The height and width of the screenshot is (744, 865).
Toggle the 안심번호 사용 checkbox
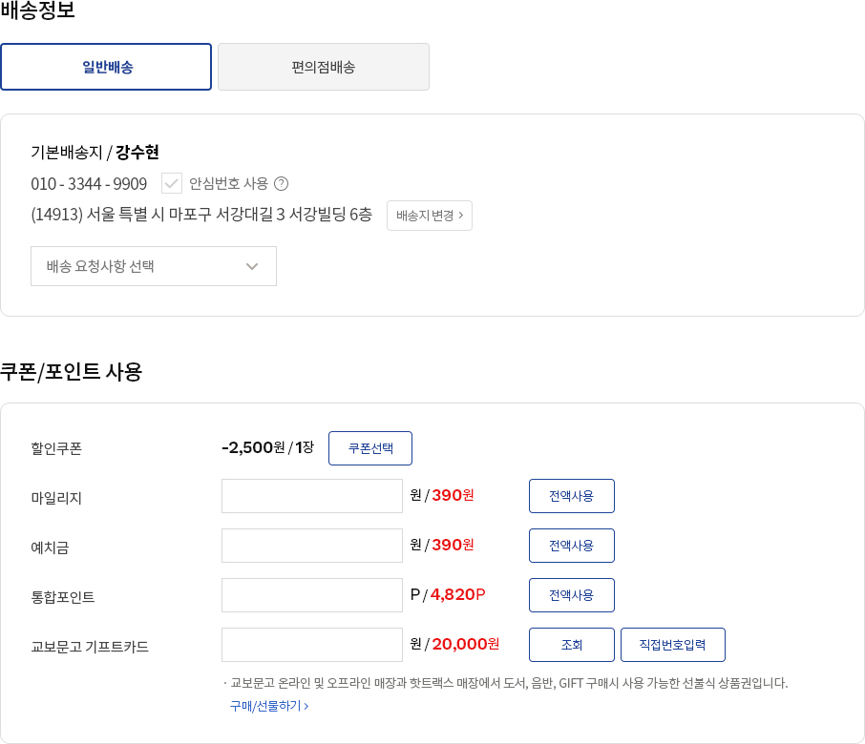(x=172, y=183)
